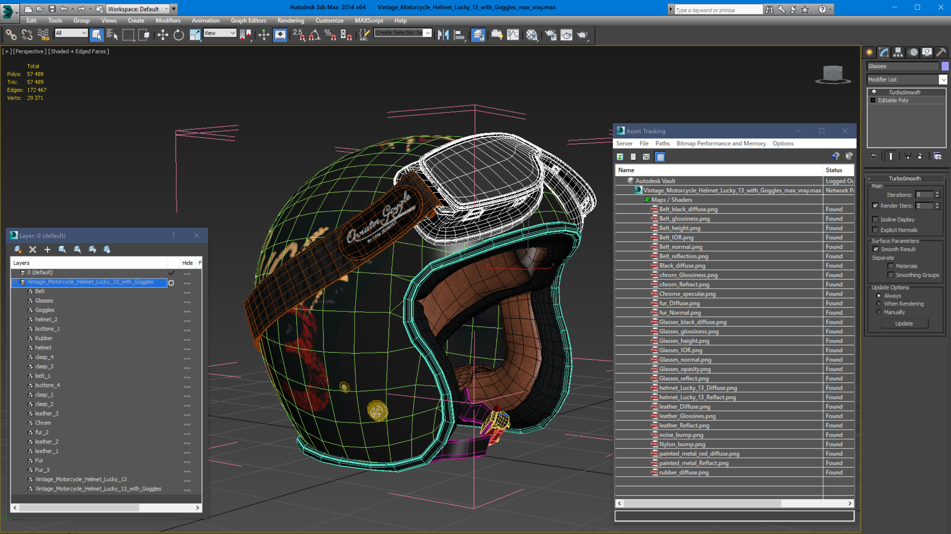Image resolution: width=951 pixels, height=534 pixels.
Task: Select the Select and Move tool
Action: coord(162,35)
